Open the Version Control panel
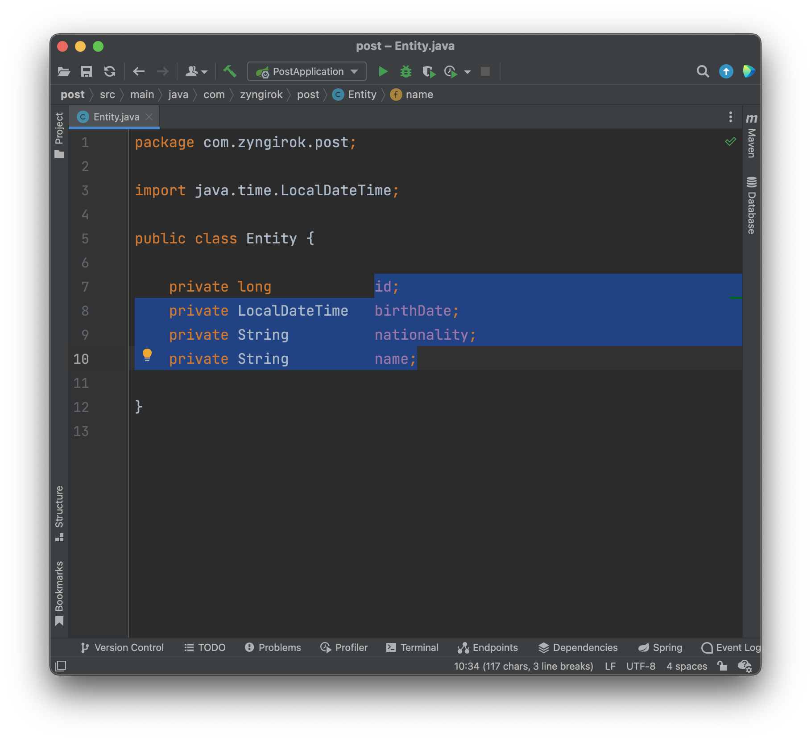The image size is (811, 741). 122,647
